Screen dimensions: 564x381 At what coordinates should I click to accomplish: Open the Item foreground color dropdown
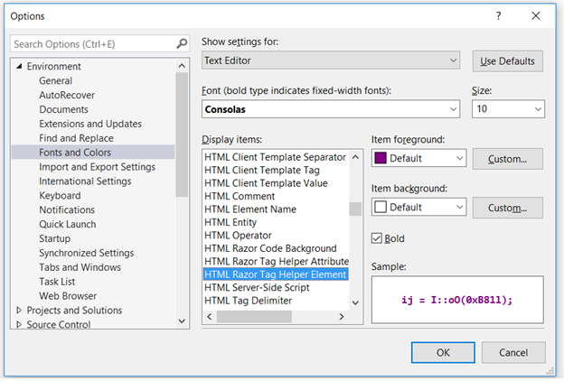pyautogui.click(x=419, y=158)
